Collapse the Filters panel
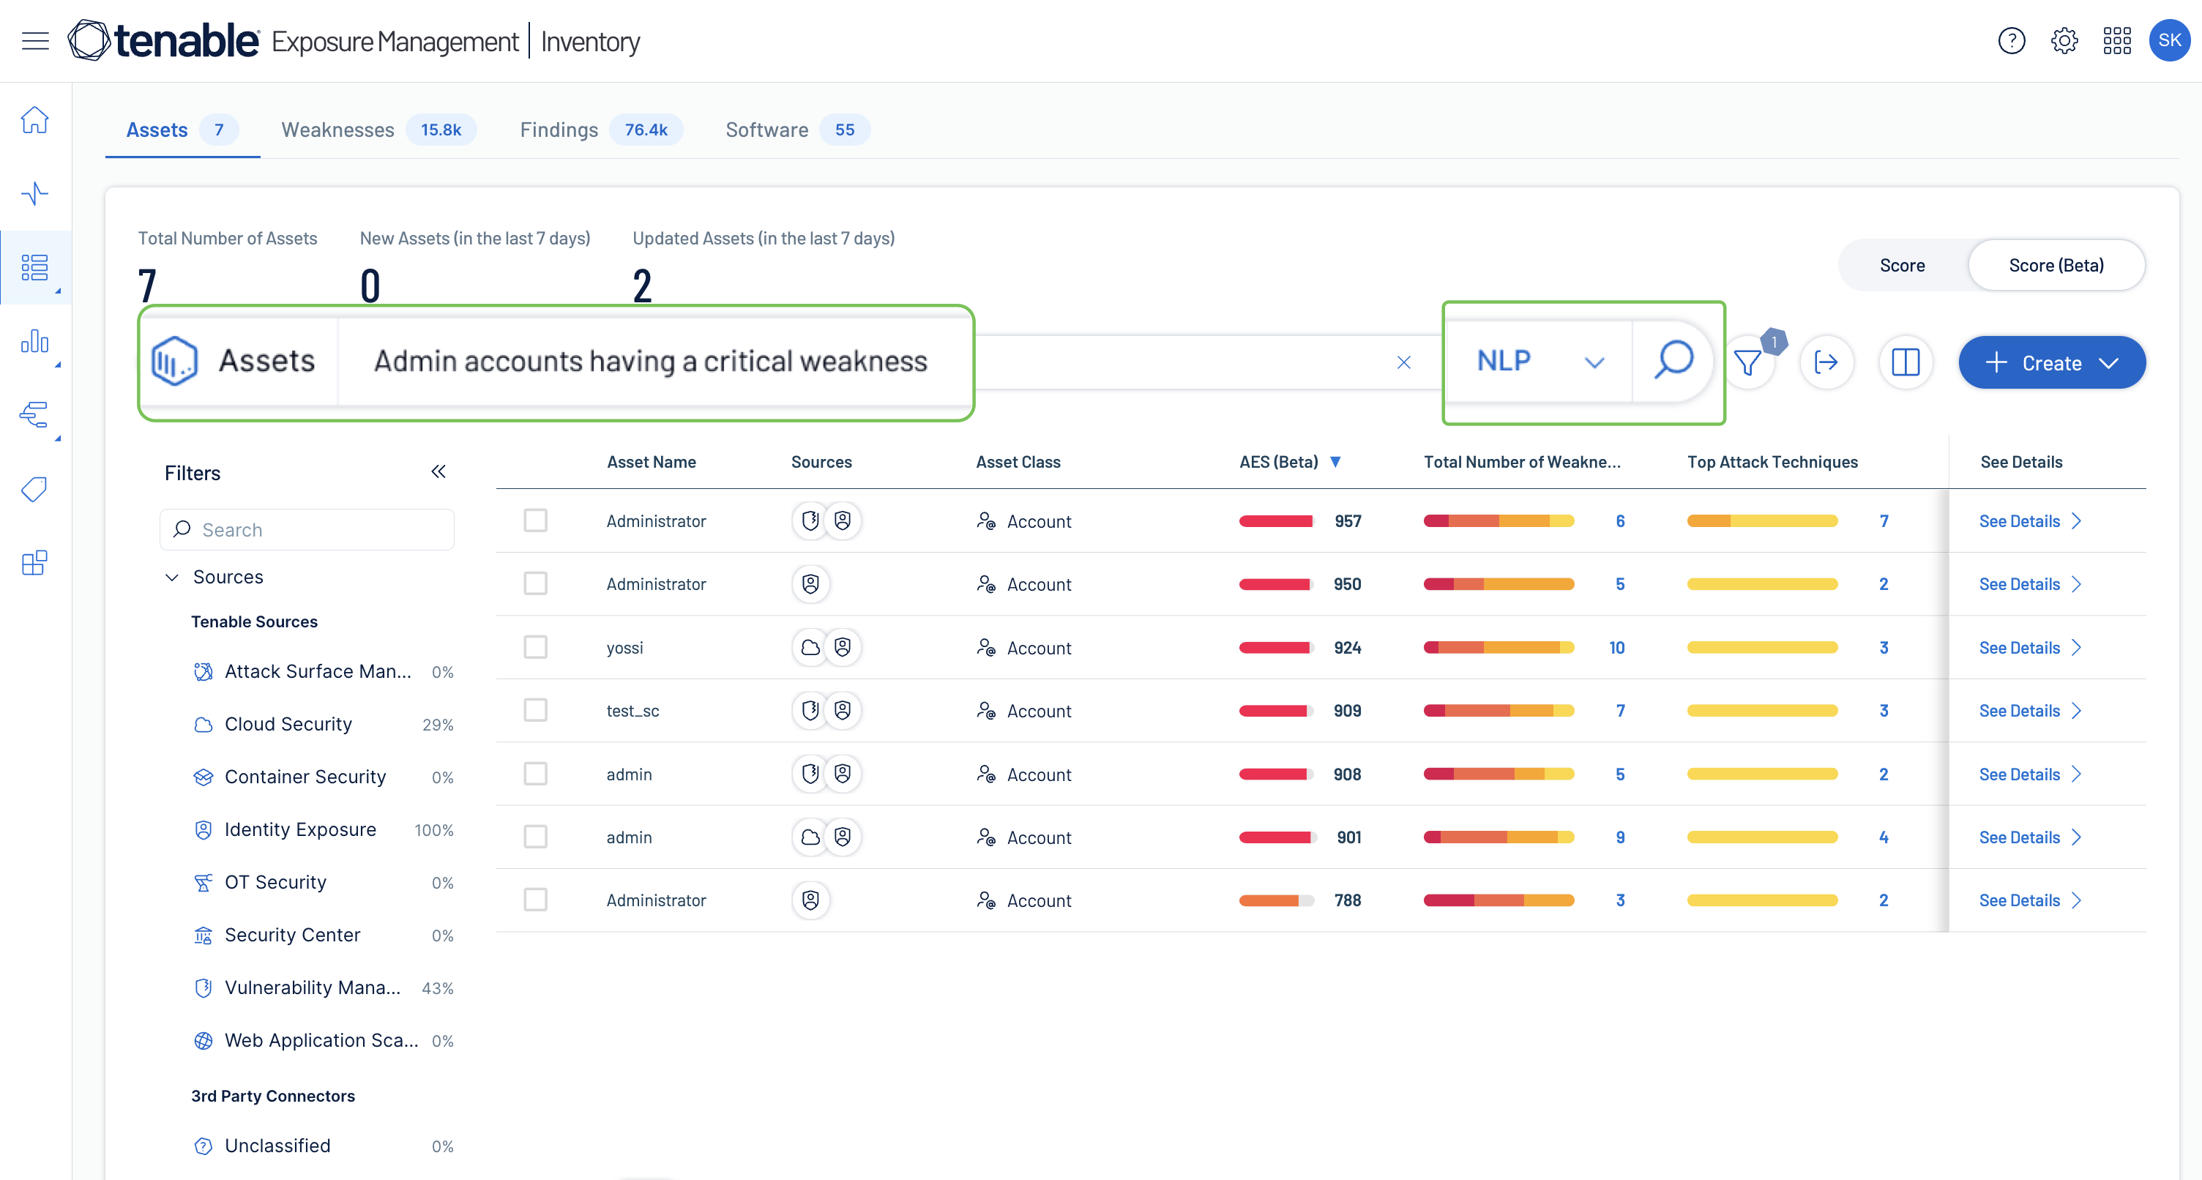The height and width of the screenshot is (1180, 2202). tap(438, 472)
